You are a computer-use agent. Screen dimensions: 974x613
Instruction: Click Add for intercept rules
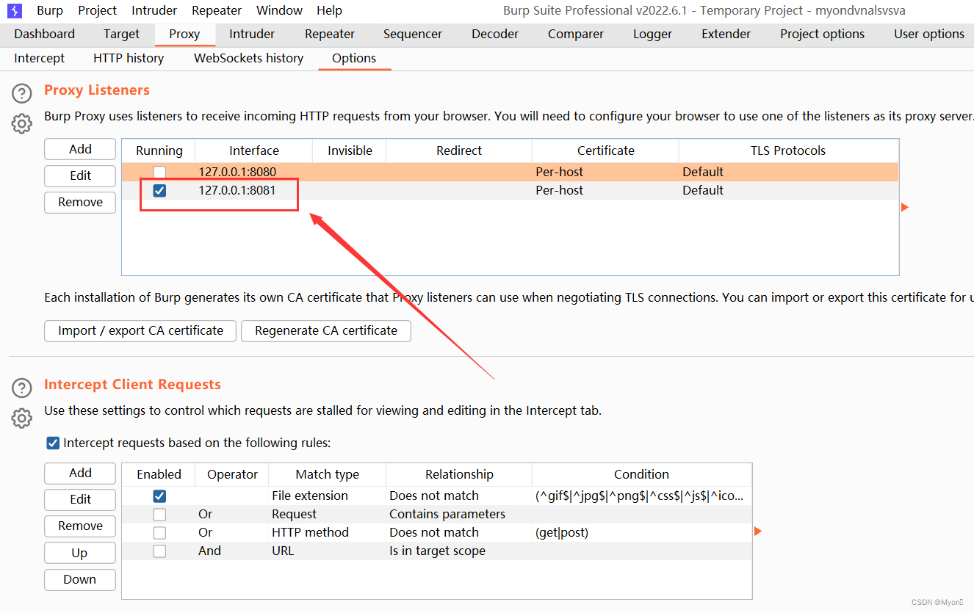(x=80, y=473)
